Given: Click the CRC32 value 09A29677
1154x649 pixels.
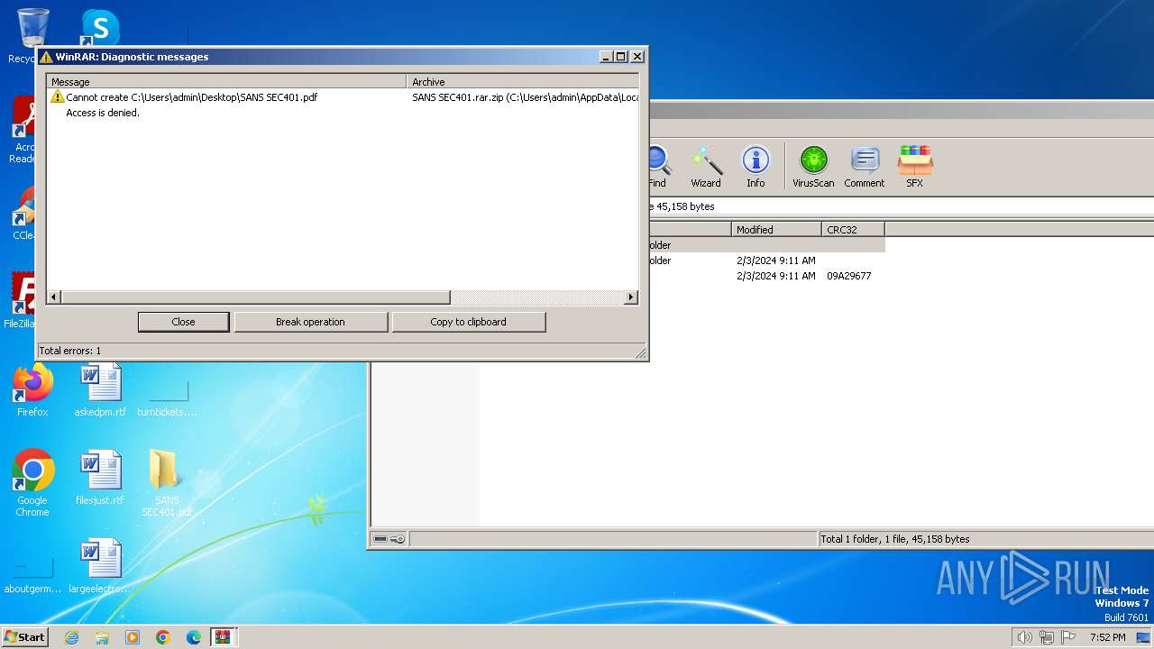Looking at the screenshot, I should point(849,276).
